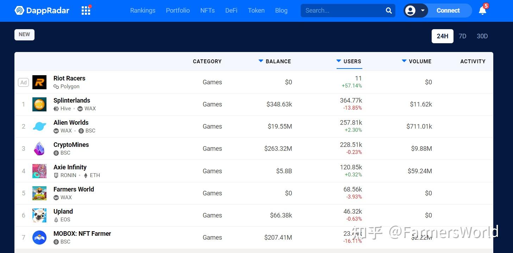
Task: Click the ACTIVITY column header
Action: pyautogui.click(x=473, y=61)
